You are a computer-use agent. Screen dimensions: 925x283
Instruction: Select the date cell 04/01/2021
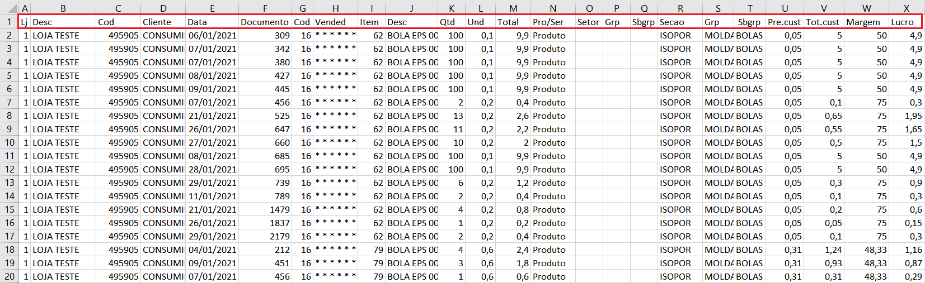click(x=212, y=250)
